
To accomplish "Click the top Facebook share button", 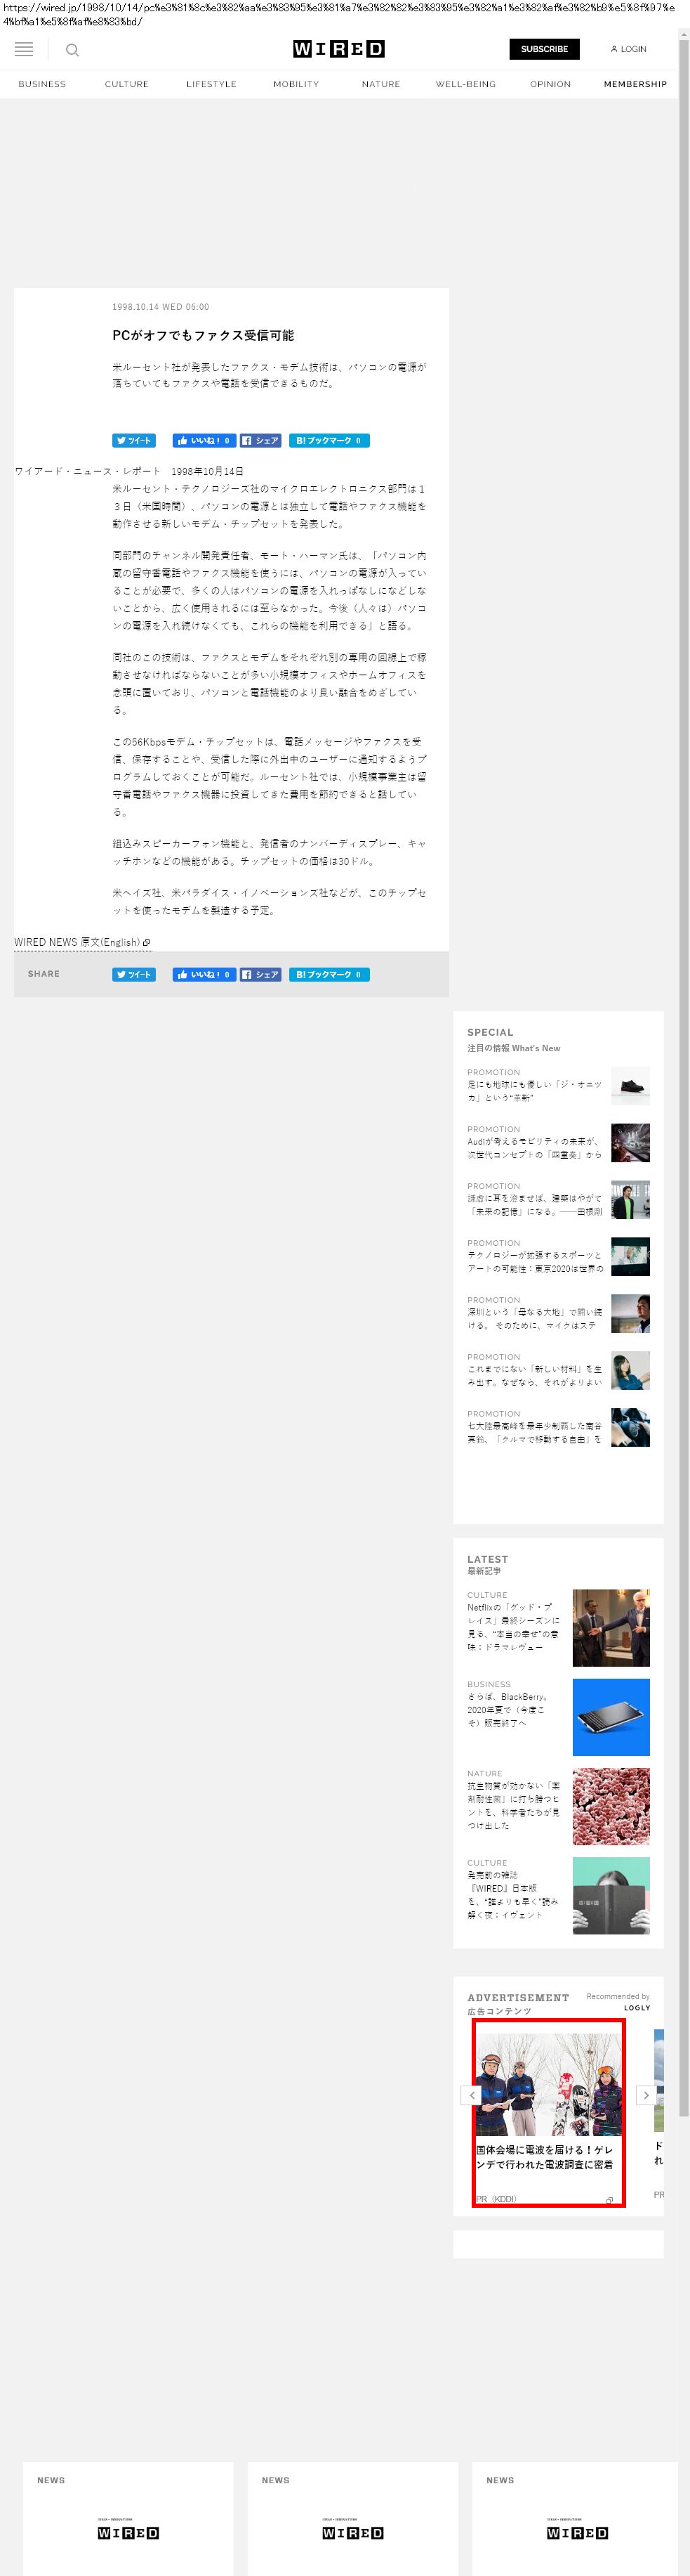I will click(260, 440).
